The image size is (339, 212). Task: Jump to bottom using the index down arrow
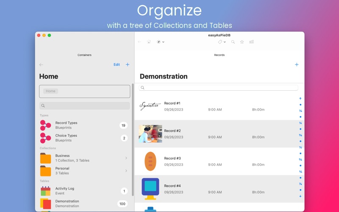point(300,196)
